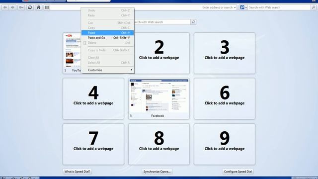The height and width of the screenshot is (179, 318).
Task: Add a webpage to Speed Dial 6
Action: pos(225,98)
